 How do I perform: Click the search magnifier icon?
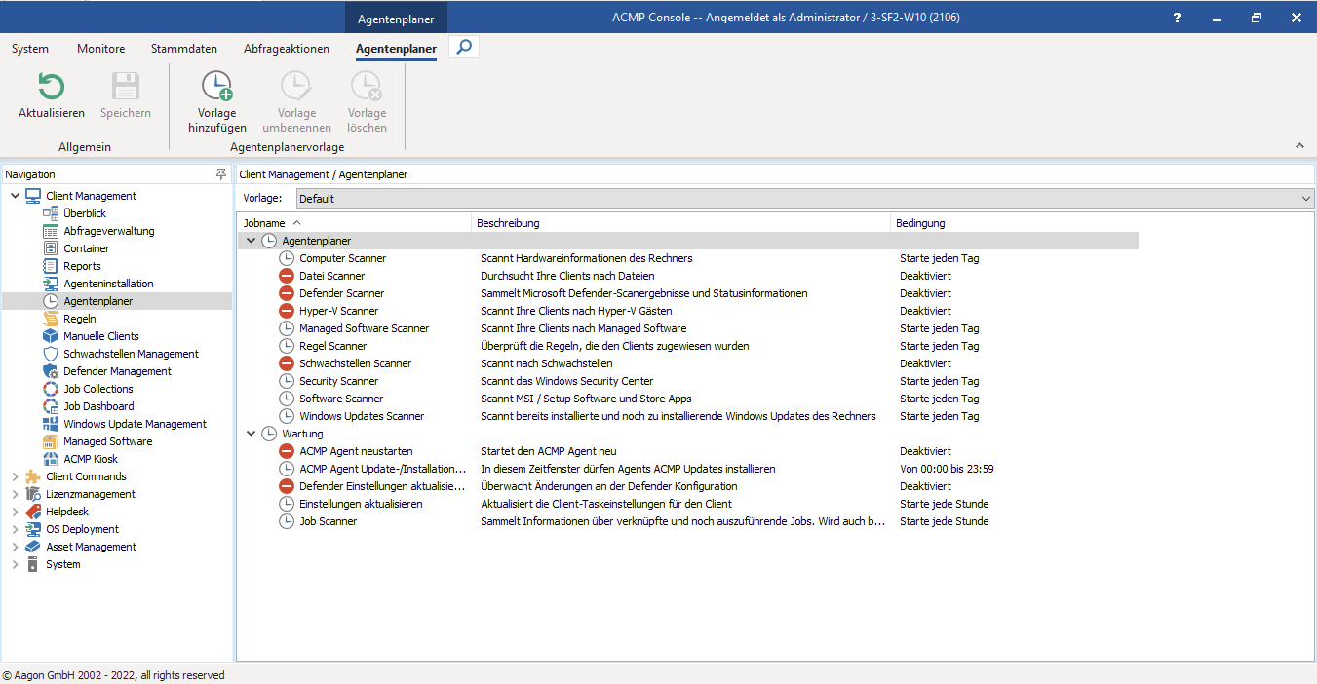[x=463, y=46]
